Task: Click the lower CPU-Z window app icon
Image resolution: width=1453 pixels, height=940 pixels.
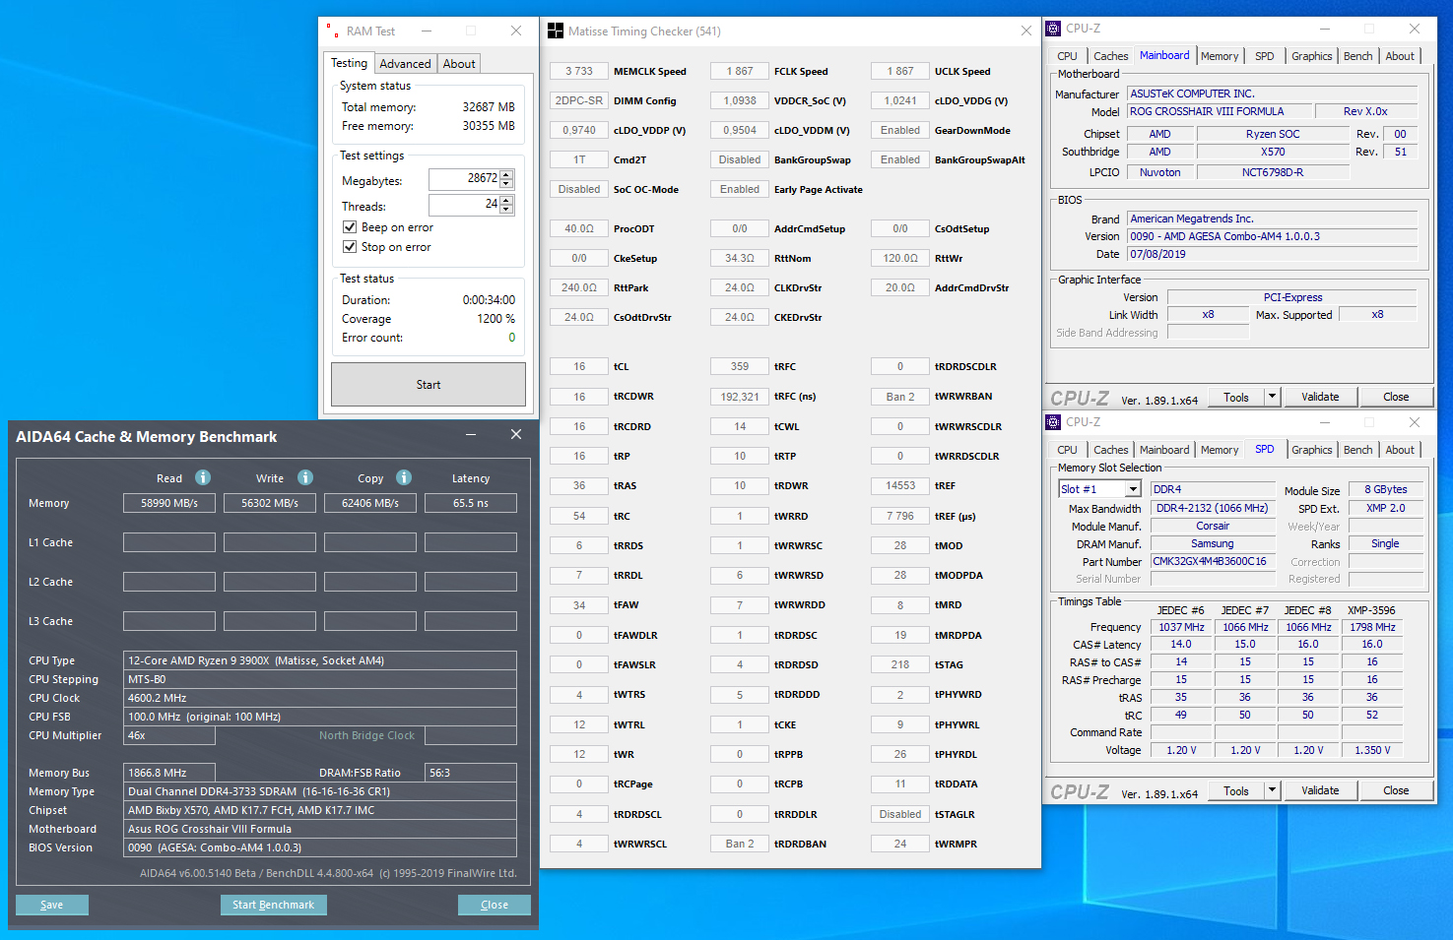Action: point(1053,422)
